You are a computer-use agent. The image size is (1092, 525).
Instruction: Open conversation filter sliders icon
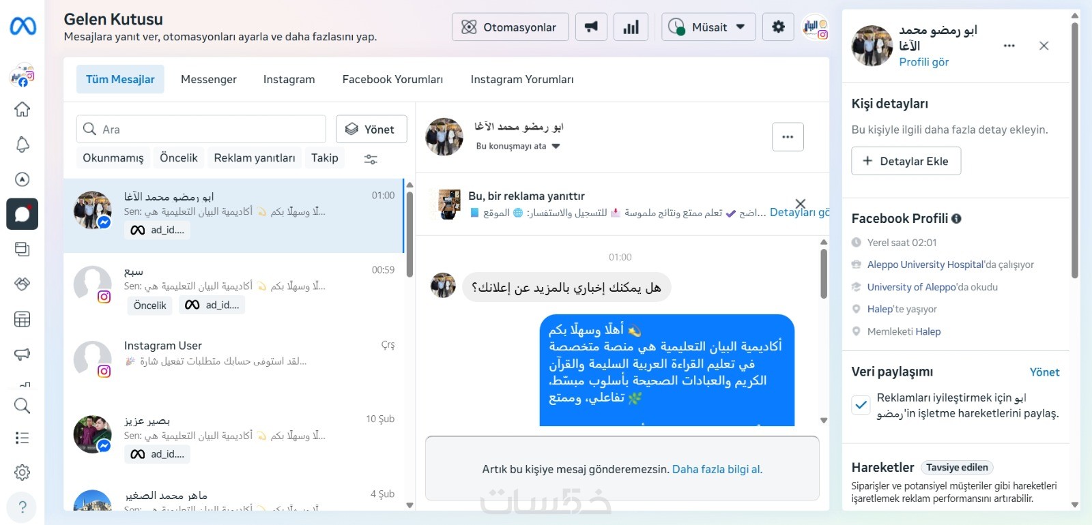(371, 159)
